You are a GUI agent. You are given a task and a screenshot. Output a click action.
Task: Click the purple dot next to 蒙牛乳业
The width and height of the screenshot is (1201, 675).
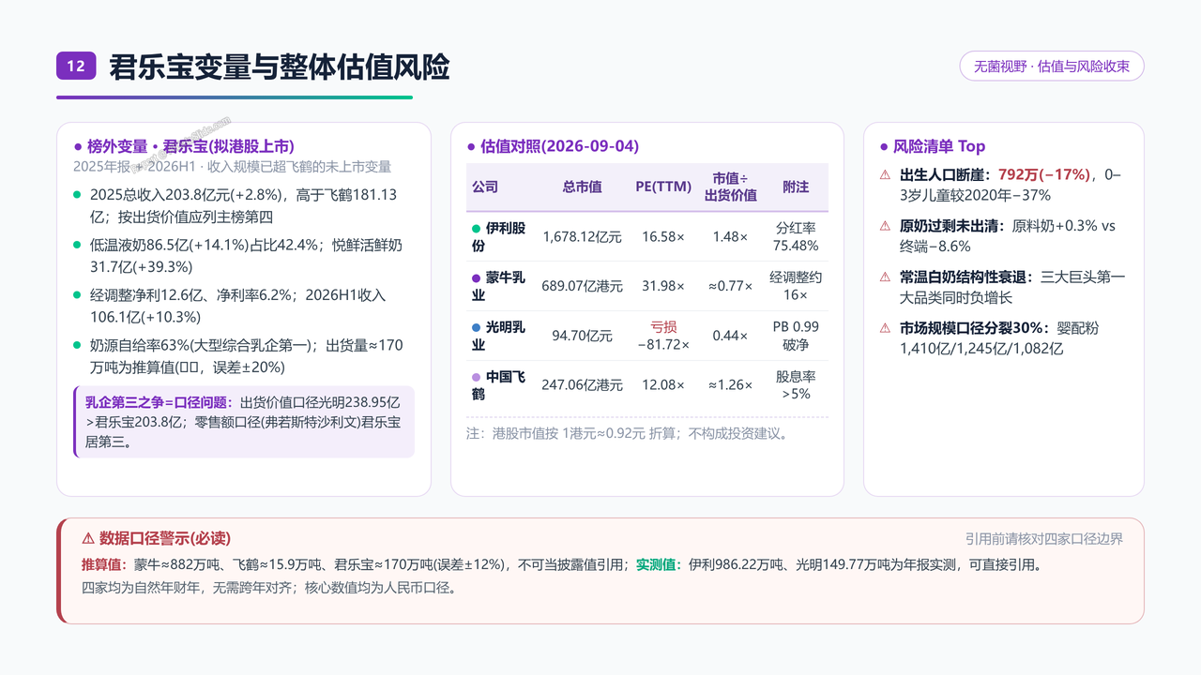click(x=476, y=278)
